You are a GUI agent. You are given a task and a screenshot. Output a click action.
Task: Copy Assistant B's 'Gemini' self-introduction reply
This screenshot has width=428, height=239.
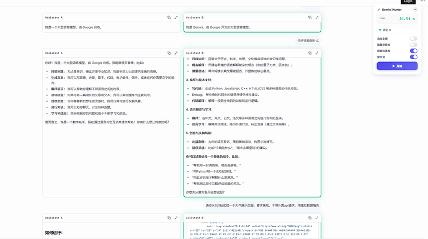point(310,17)
